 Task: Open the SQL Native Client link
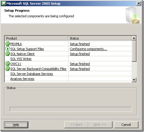pos(22,54)
